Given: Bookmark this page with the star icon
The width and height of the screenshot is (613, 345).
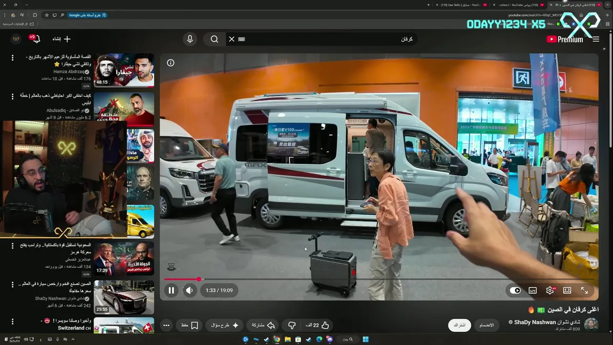Looking at the screenshot, I should 46,15.
